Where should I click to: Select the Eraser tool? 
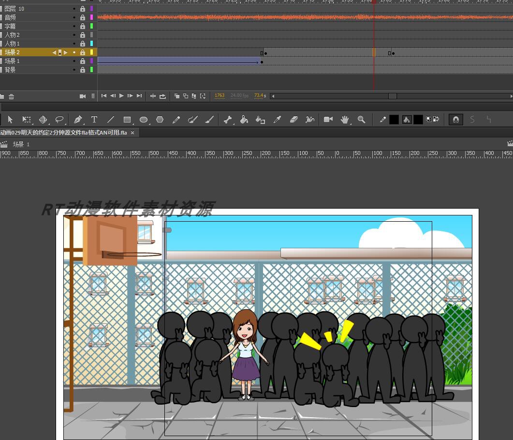click(x=293, y=120)
